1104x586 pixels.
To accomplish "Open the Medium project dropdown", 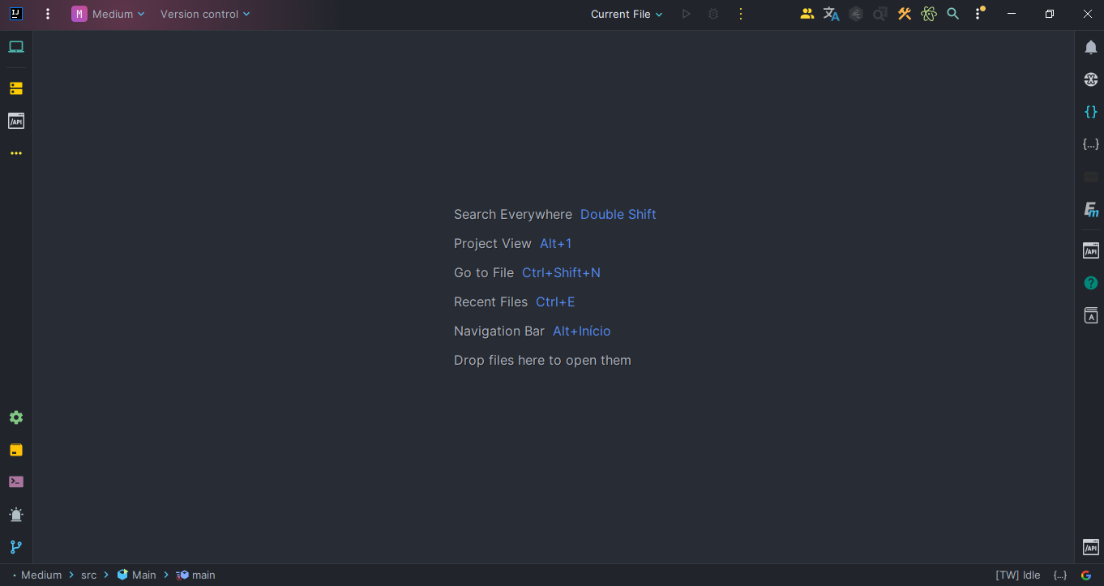I will 108,14.
